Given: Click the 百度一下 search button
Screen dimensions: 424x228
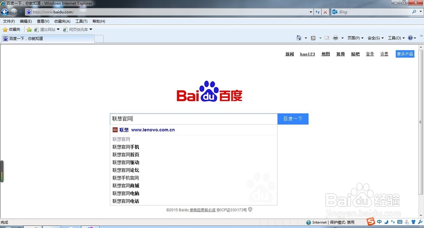Looking at the screenshot, I should pos(293,119).
